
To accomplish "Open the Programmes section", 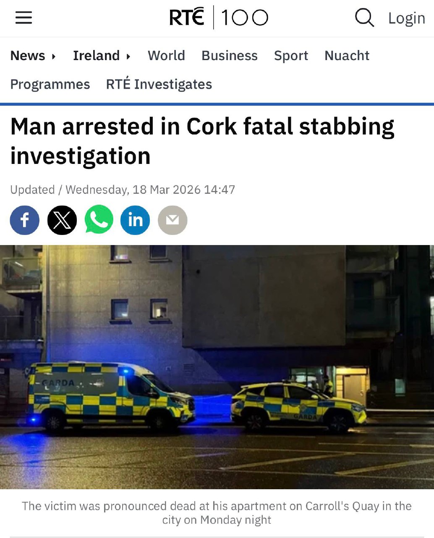I will click(50, 84).
